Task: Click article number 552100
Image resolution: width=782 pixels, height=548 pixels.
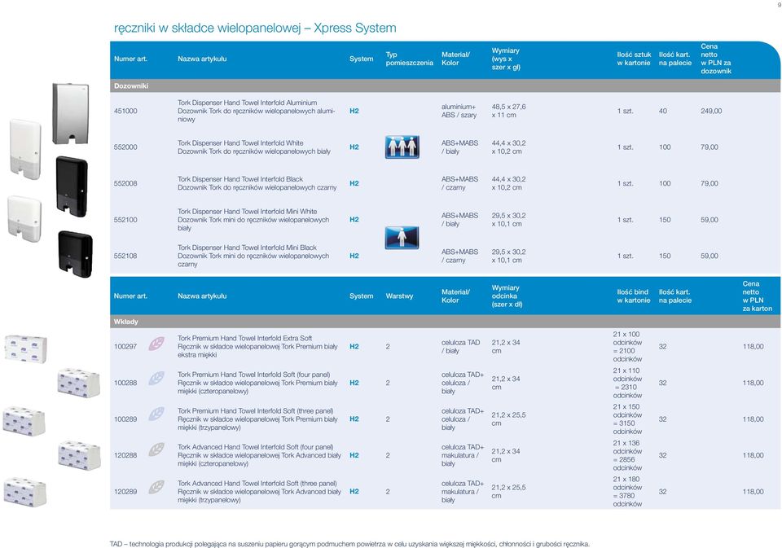Action: click(x=125, y=220)
